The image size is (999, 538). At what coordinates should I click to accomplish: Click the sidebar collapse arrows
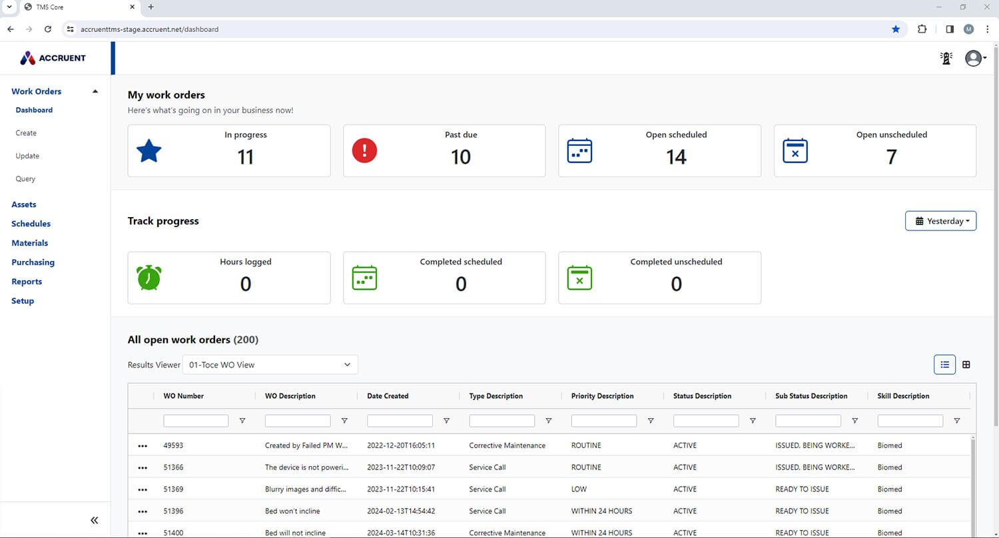[x=94, y=520]
